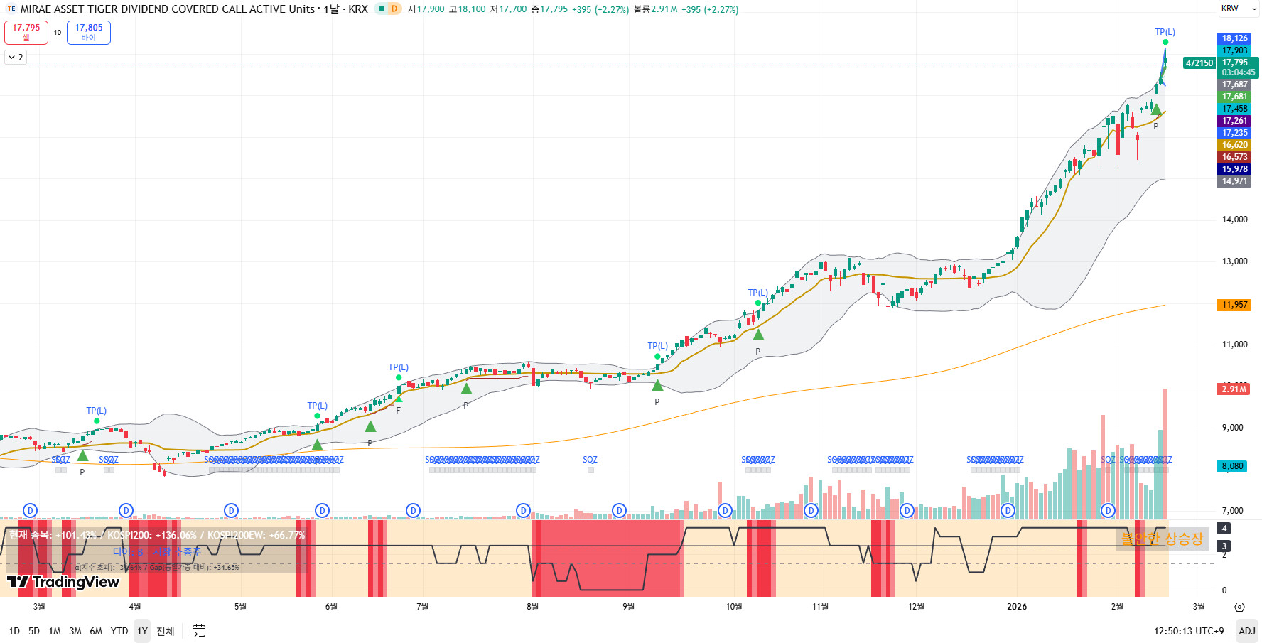The image size is (1262, 643).
Task: Click the D data status badge
Action: [x=393, y=9]
